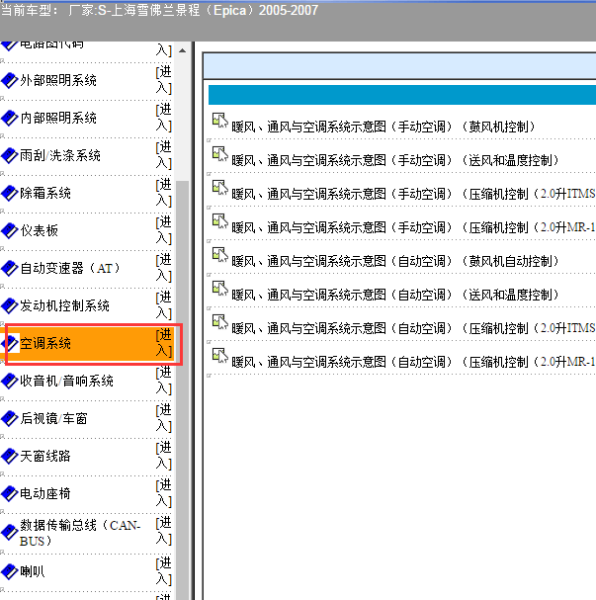Select 后视镜/车窗 entry
596x600 pixels.
point(53,418)
